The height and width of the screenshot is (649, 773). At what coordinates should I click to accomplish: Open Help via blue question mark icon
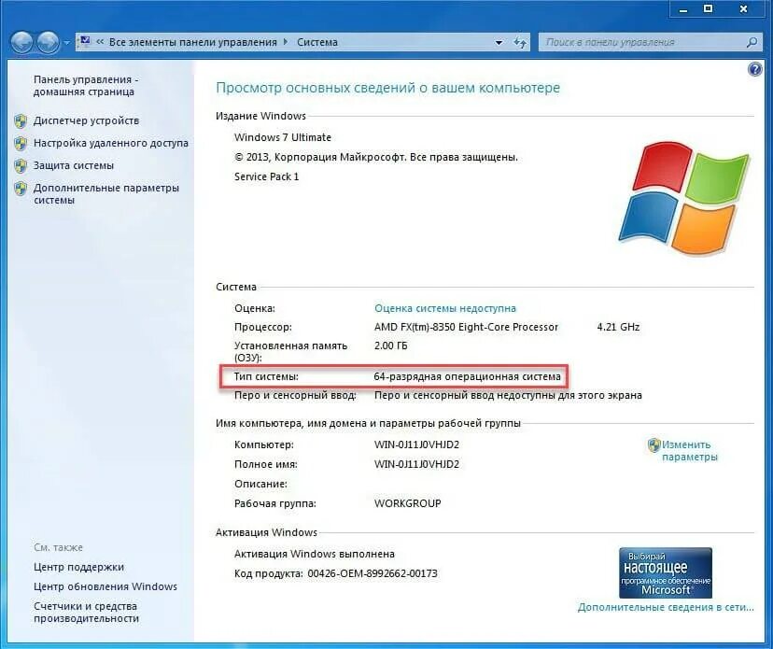click(754, 69)
